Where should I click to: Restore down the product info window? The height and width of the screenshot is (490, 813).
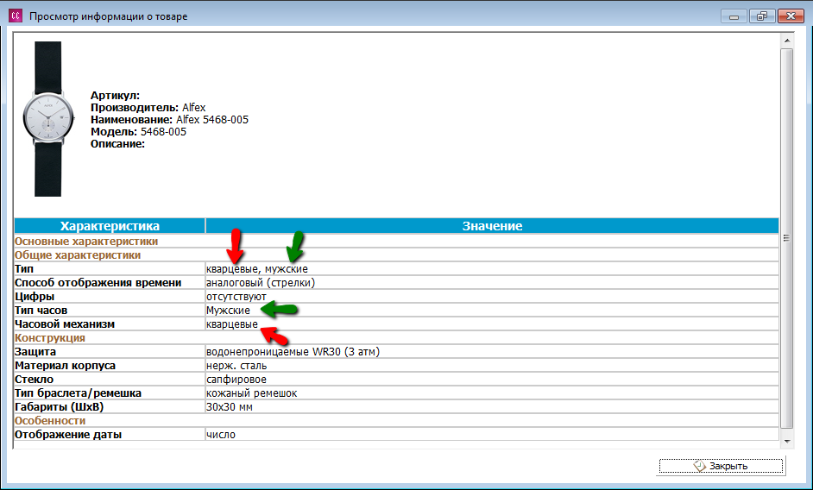click(x=762, y=16)
